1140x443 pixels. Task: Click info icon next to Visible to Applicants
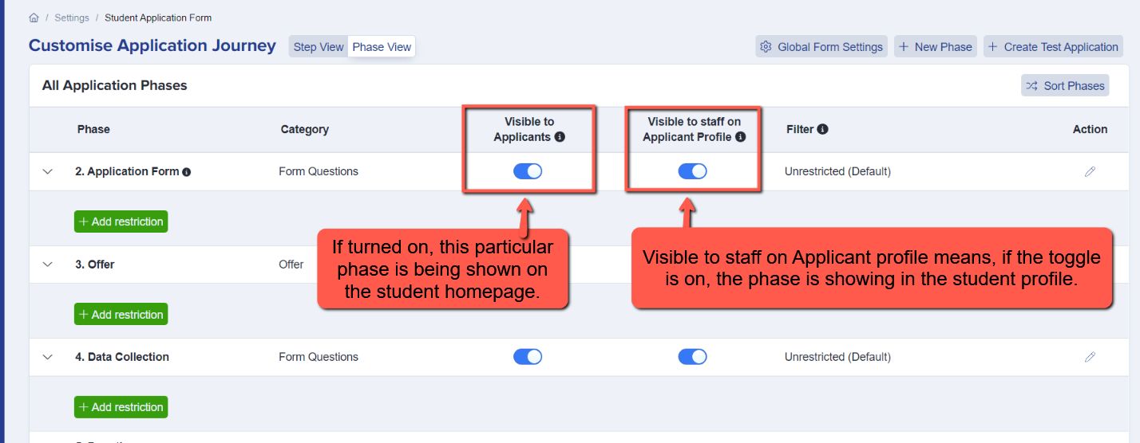tap(560, 137)
